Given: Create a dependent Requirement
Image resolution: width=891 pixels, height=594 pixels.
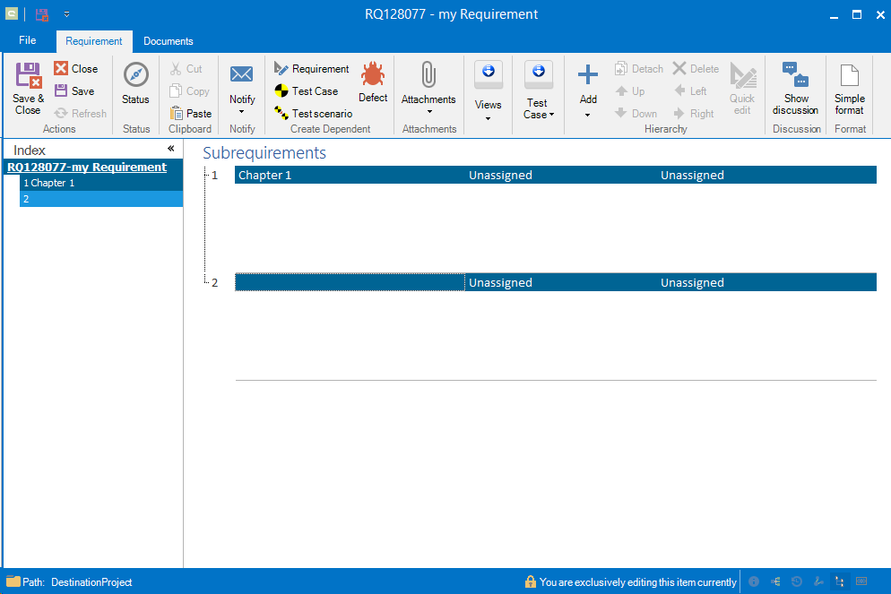Looking at the screenshot, I should coord(311,69).
